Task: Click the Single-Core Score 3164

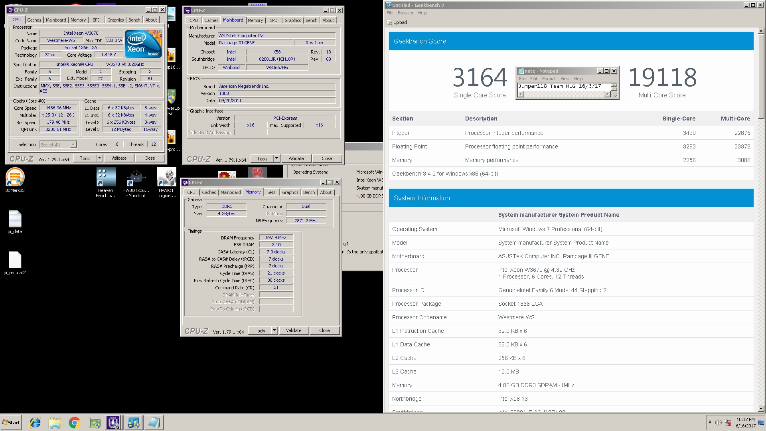Action: tap(480, 77)
